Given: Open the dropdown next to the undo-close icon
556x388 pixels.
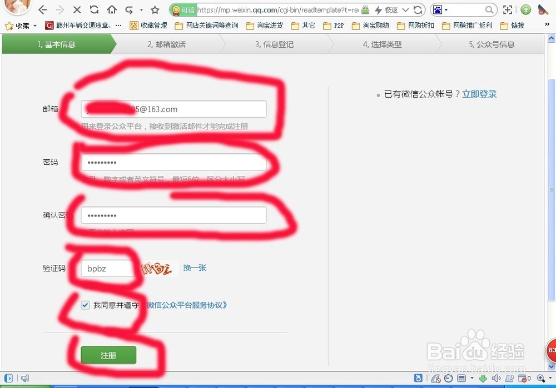Looking at the screenshot, I should tap(141, 10).
